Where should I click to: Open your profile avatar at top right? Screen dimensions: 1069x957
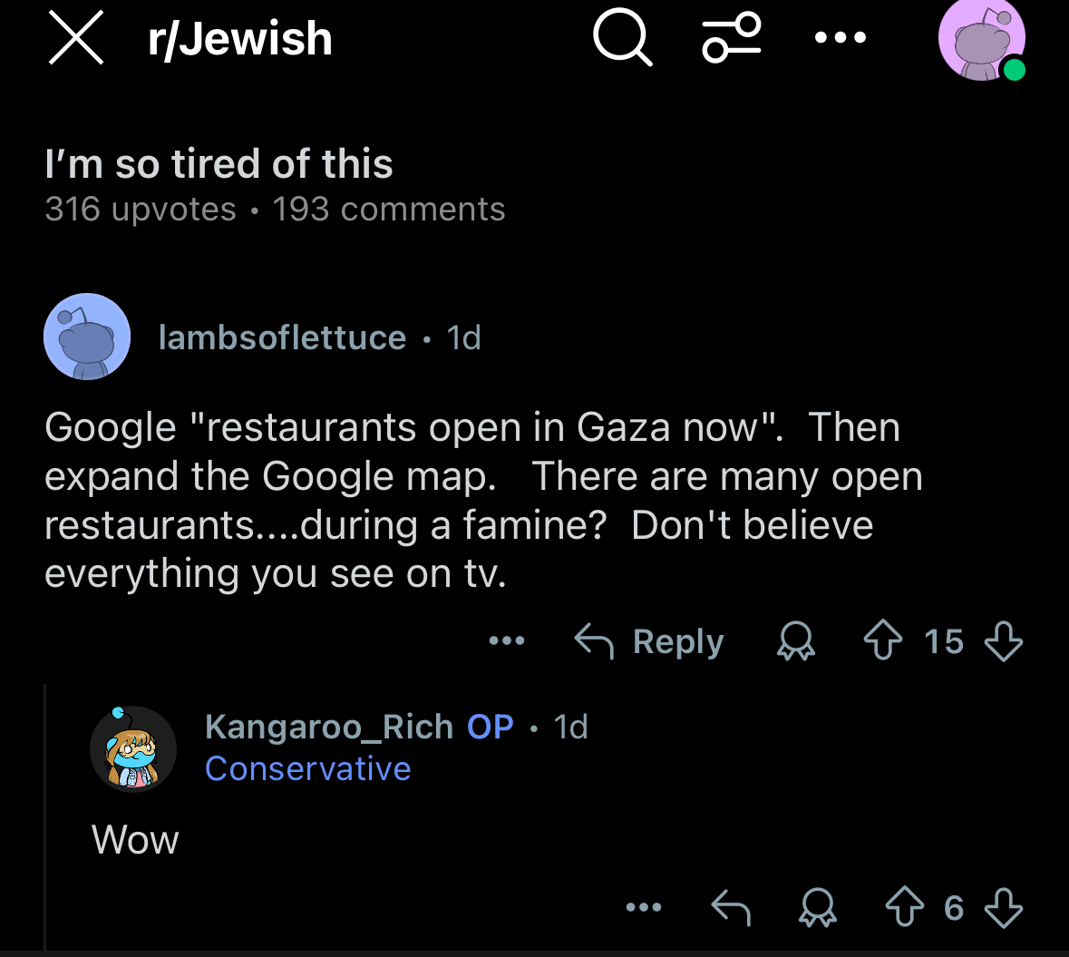pos(981,40)
